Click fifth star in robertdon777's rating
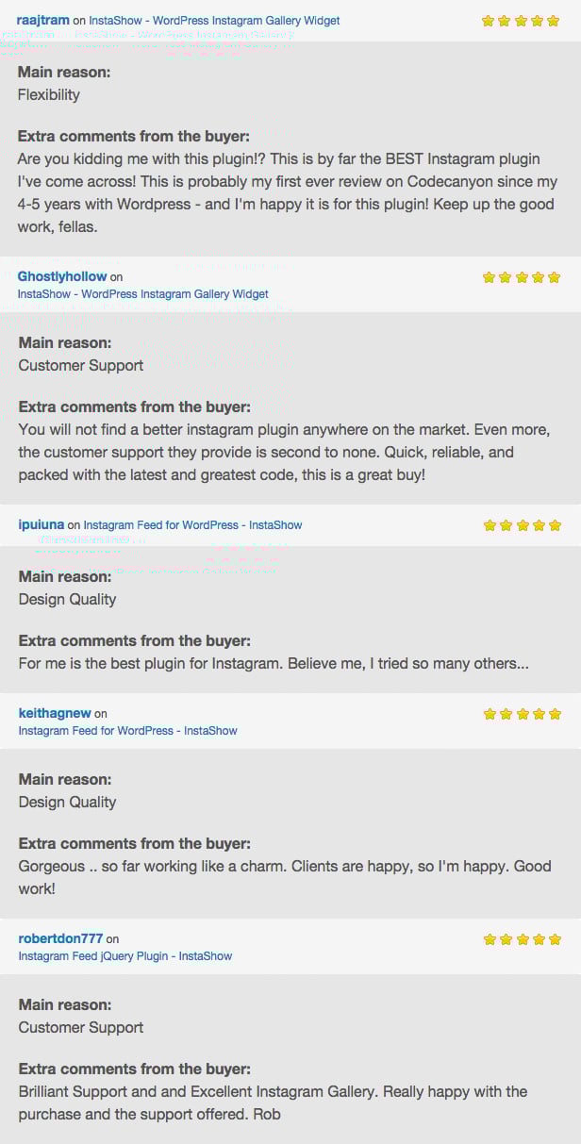The width and height of the screenshot is (581, 1144). (x=555, y=939)
